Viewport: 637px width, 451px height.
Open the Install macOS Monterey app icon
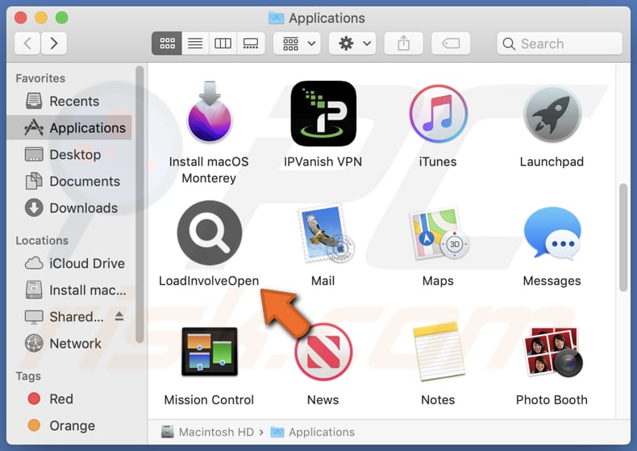pyautogui.click(x=209, y=112)
